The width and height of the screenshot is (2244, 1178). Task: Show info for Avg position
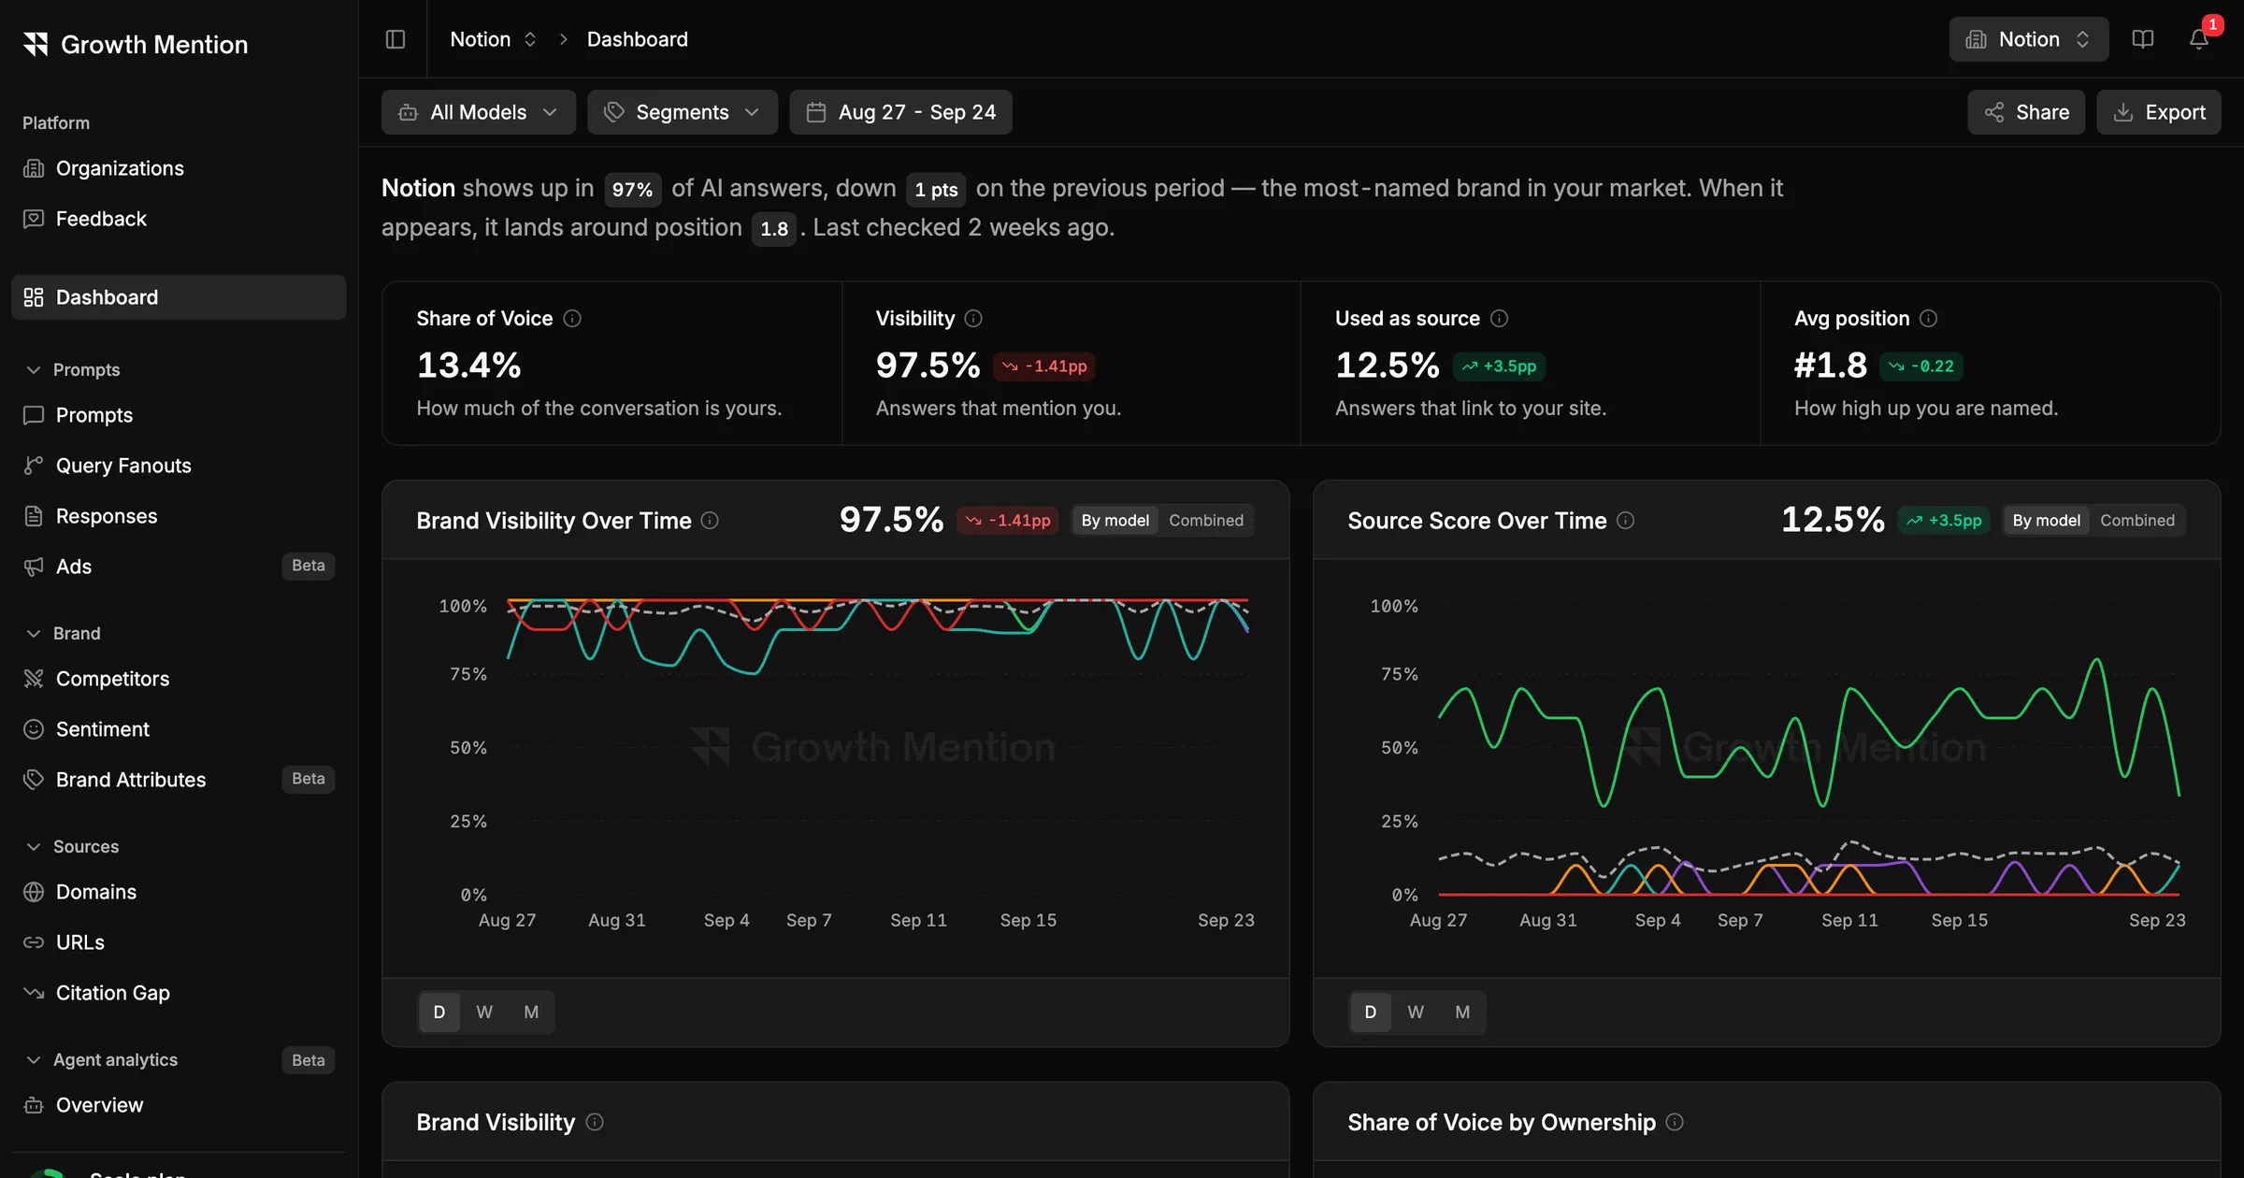(x=1928, y=319)
